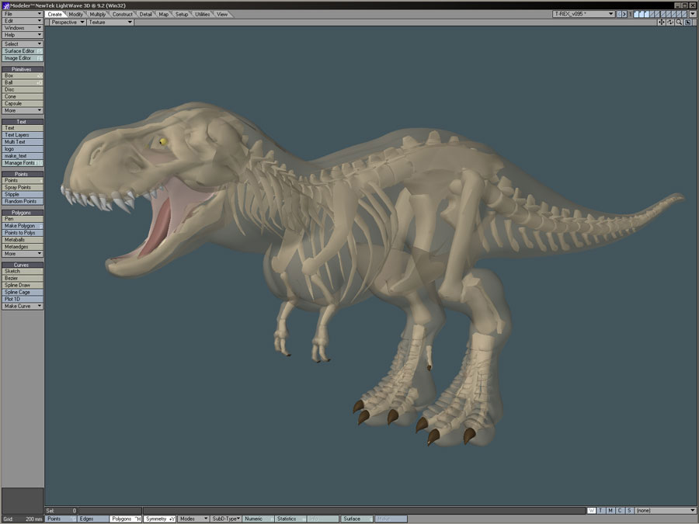Image resolution: width=699 pixels, height=524 pixels.
Task: Activate the viewport move (pan) icon
Action: [x=662, y=23]
